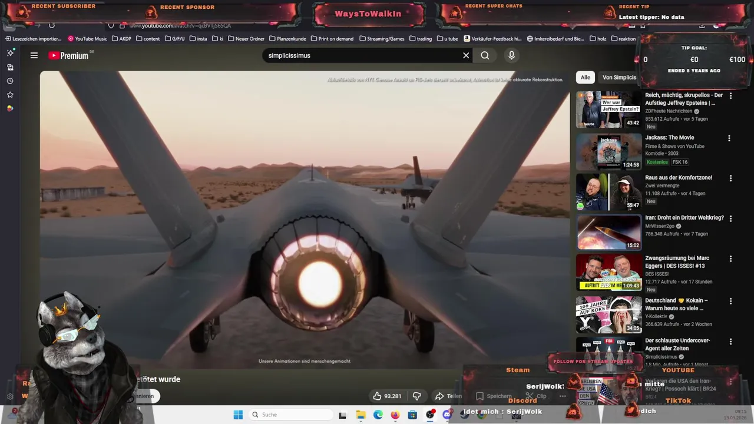Open the Windows Start menu
754x424 pixels.
(238, 415)
